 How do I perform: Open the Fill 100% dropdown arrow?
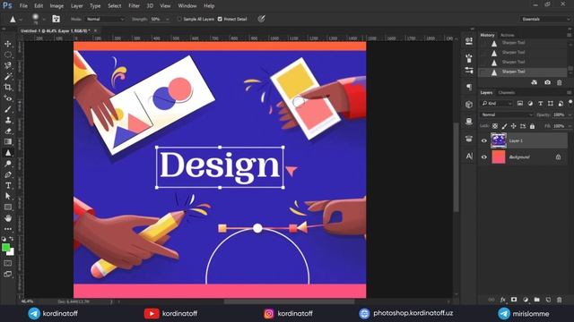click(x=570, y=126)
